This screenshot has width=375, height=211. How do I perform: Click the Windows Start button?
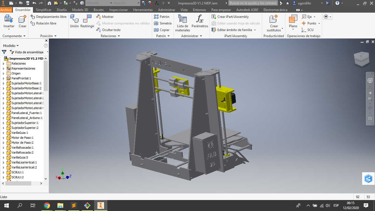tap(6, 206)
